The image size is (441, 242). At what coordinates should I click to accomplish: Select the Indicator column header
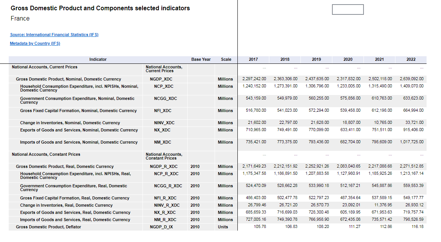[98, 59]
